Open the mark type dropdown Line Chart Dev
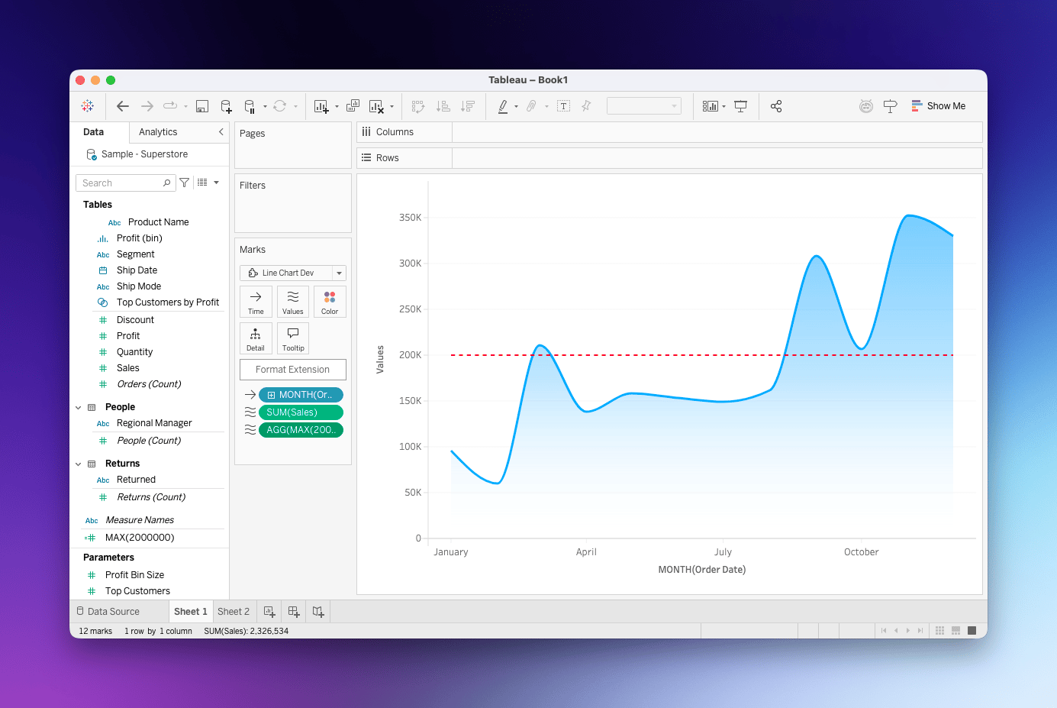The height and width of the screenshot is (708, 1057). point(293,273)
